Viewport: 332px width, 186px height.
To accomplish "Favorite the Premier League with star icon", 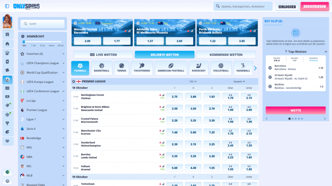I will click(73, 81).
